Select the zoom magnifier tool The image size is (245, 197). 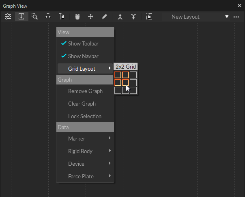pyautogui.click(x=35, y=17)
